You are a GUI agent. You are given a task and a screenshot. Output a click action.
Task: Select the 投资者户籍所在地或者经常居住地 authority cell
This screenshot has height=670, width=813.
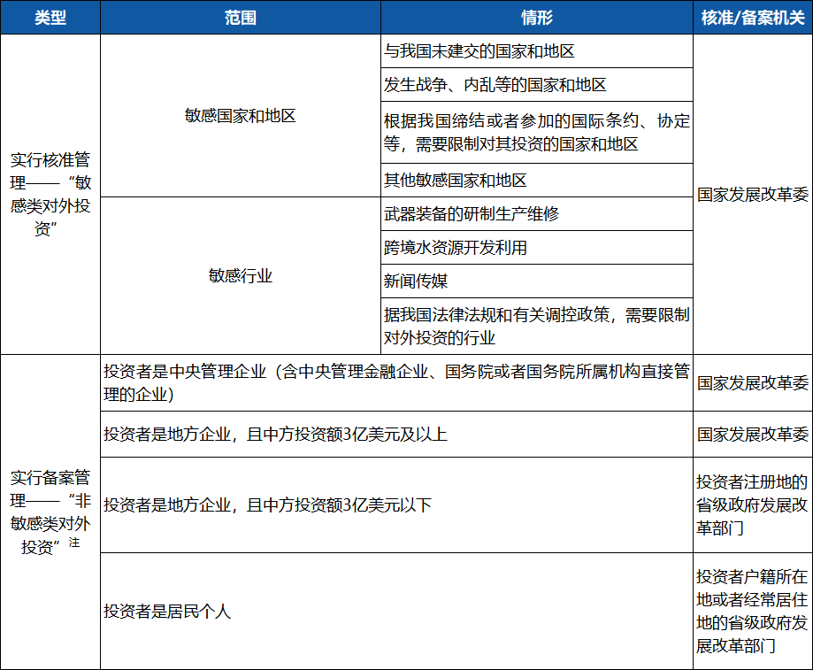click(753, 612)
